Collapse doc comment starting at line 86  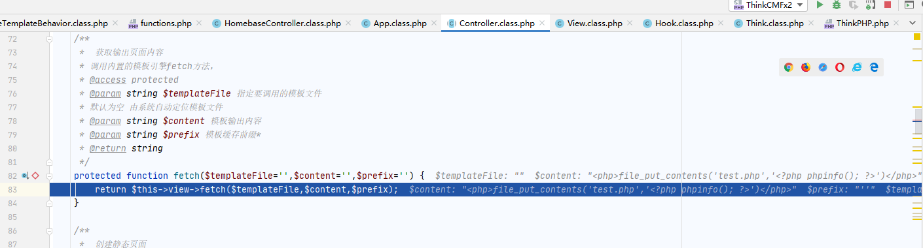49,230
